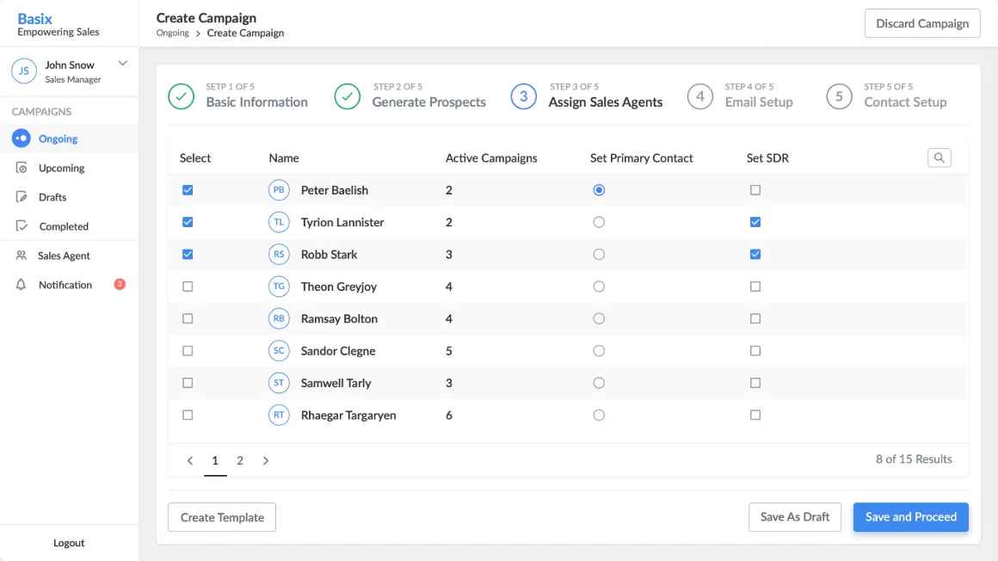Select page 1 in pagination

pyautogui.click(x=215, y=460)
